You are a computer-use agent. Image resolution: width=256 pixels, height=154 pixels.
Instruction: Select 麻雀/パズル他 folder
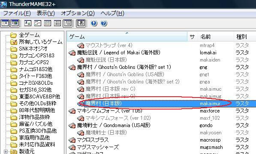[x=36, y=124]
